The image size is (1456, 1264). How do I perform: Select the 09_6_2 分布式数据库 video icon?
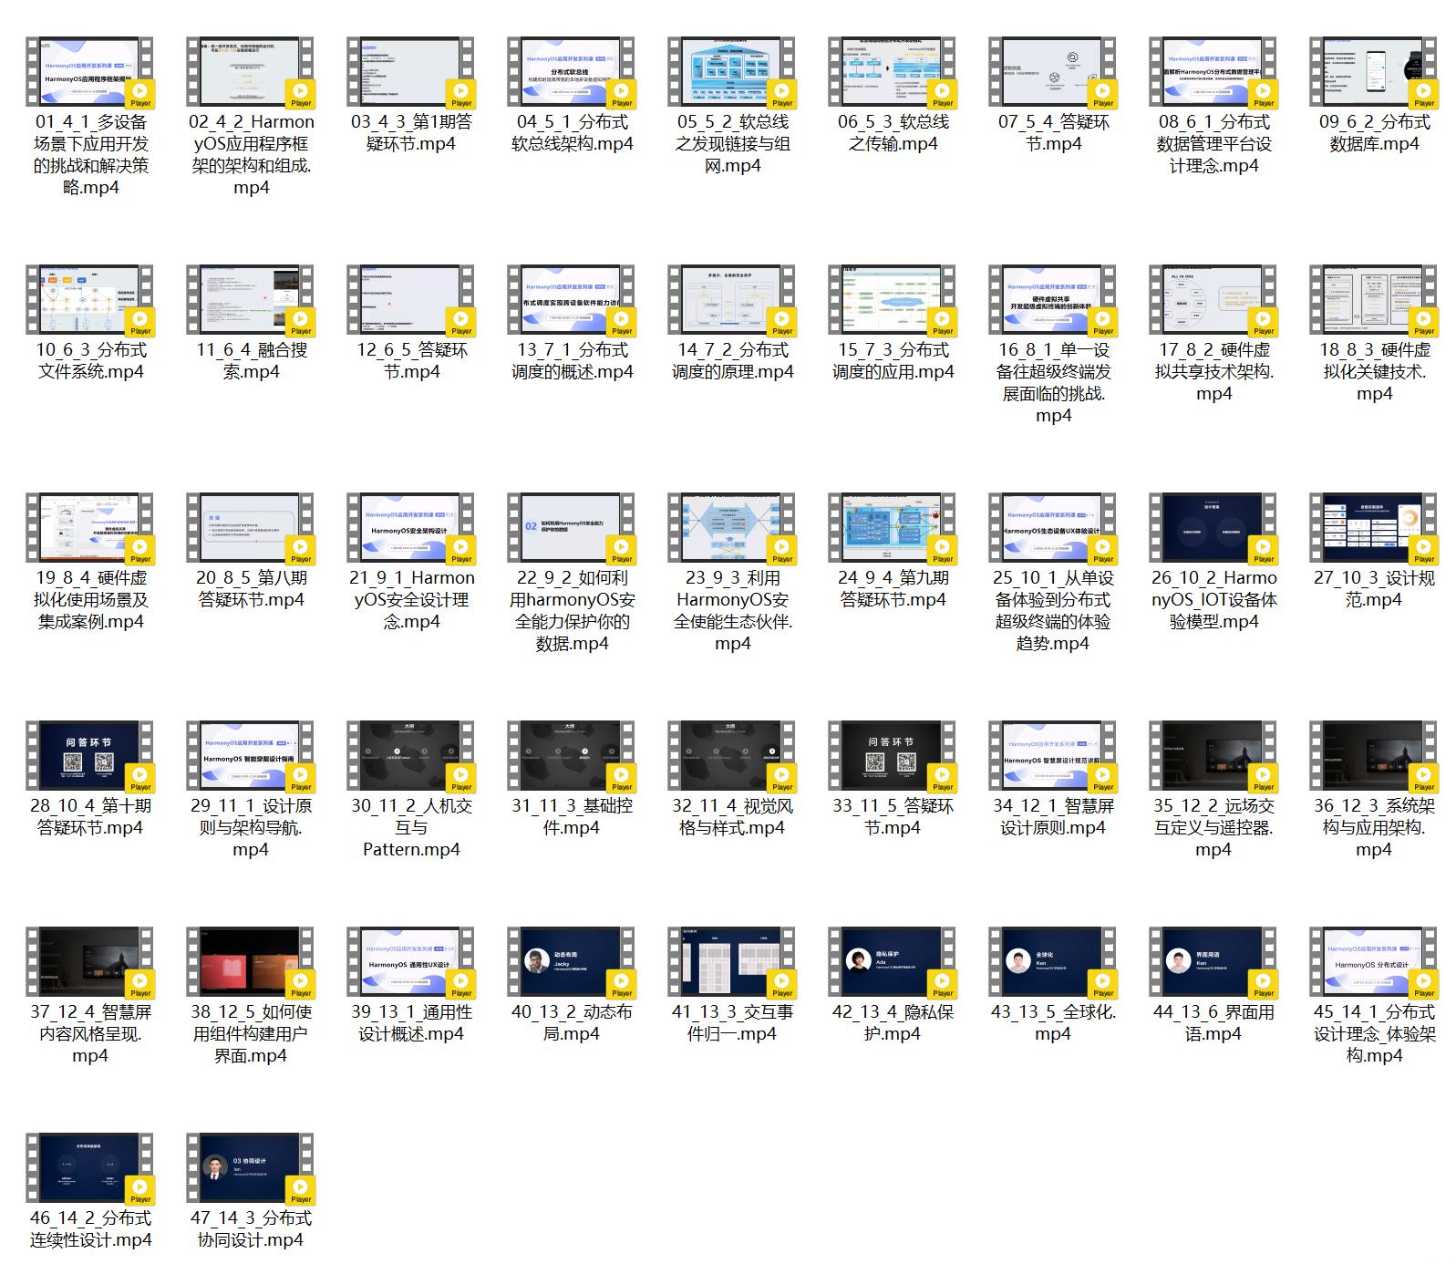pyautogui.click(x=1373, y=72)
